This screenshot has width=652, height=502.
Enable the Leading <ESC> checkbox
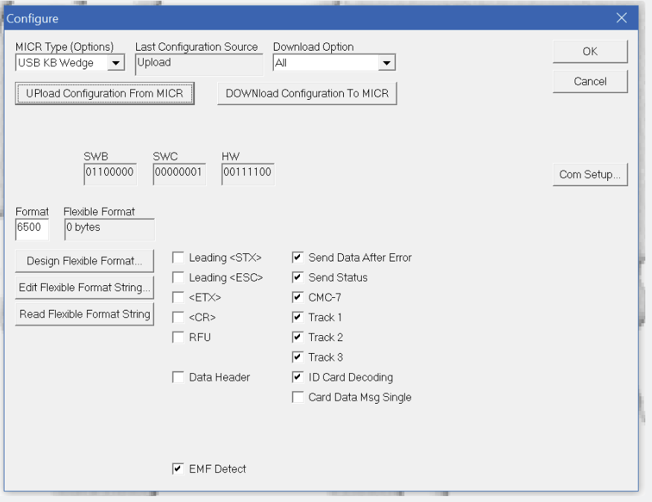178,278
